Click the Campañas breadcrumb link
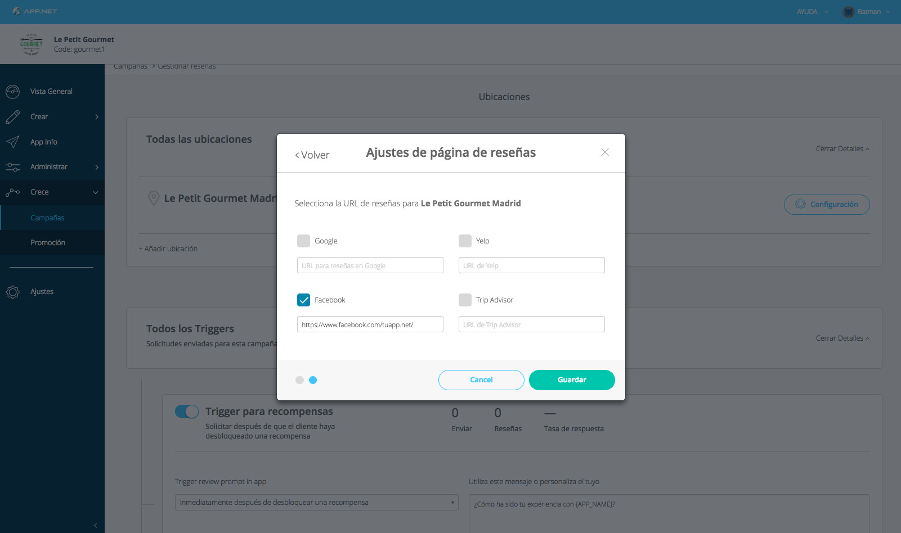 click(x=131, y=66)
